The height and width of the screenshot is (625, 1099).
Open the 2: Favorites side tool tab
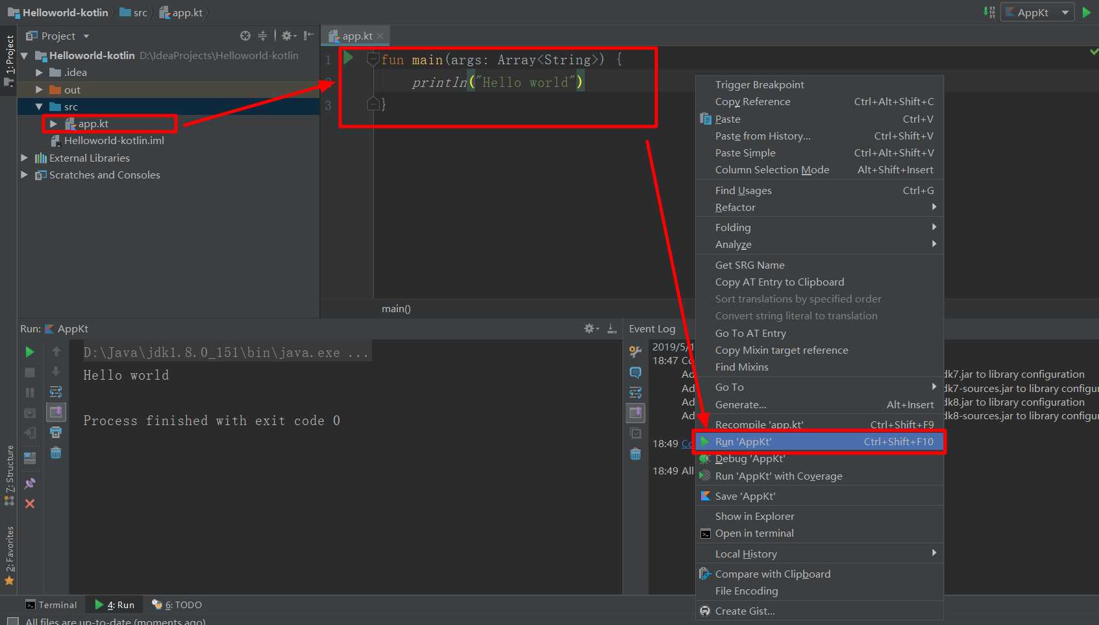click(9, 556)
